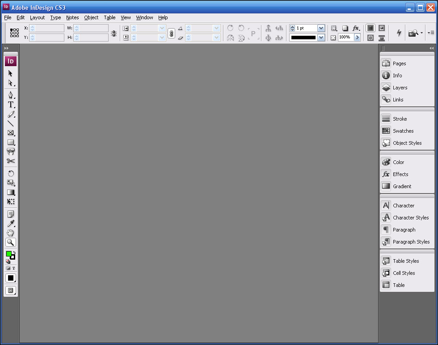Open scale X percentage dropdown

(162, 28)
